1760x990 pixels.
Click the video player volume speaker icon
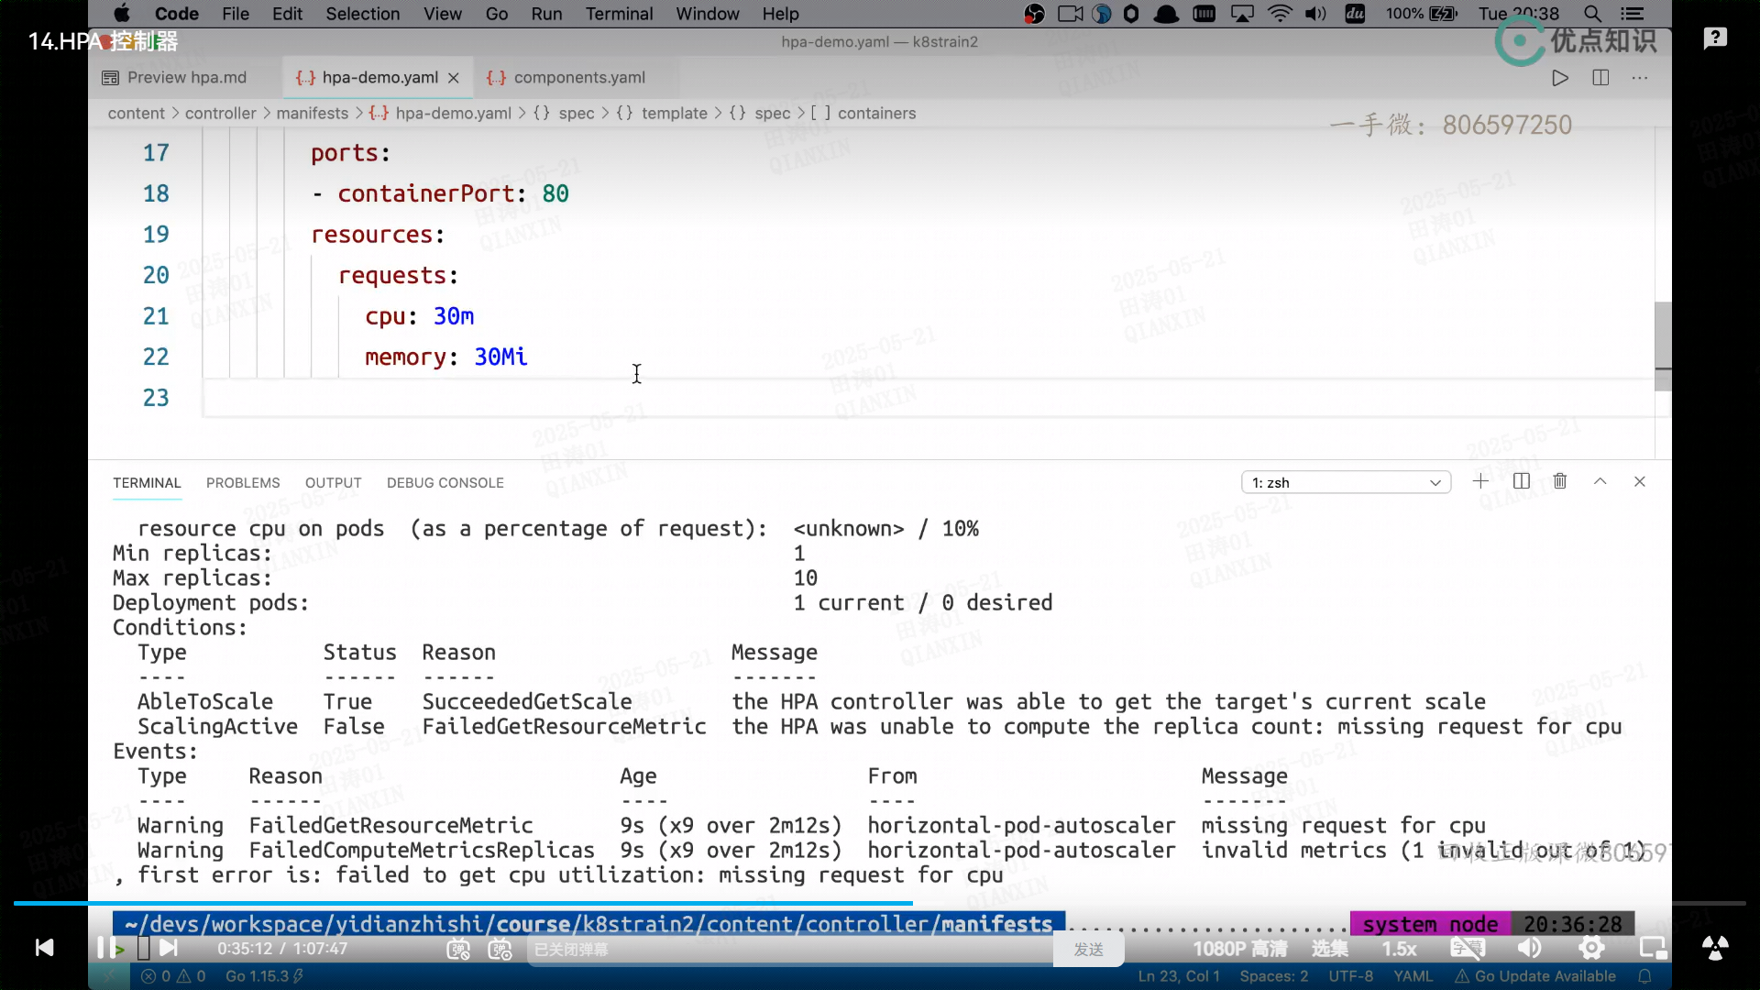[1529, 949]
